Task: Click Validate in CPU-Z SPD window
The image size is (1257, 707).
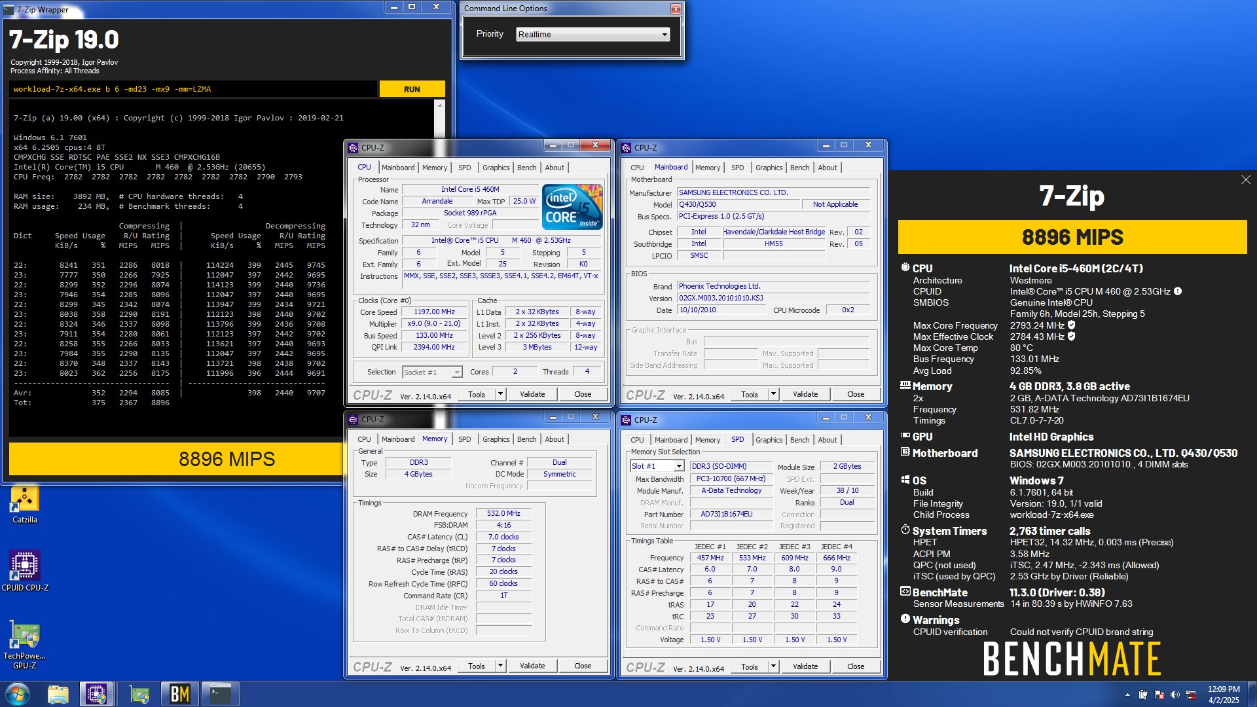Action: [805, 666]
